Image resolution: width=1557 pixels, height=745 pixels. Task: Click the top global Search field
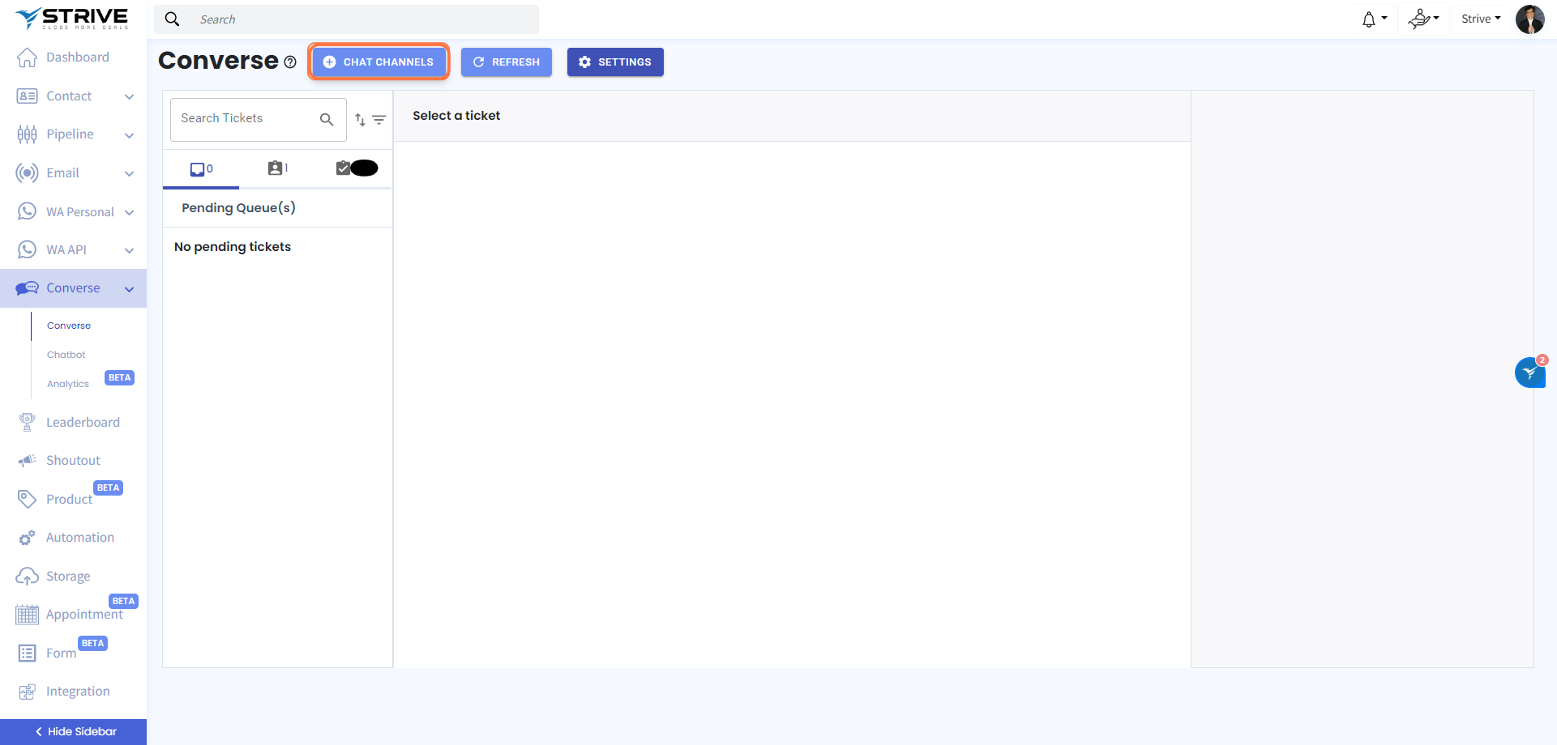[x=357, y=19]
